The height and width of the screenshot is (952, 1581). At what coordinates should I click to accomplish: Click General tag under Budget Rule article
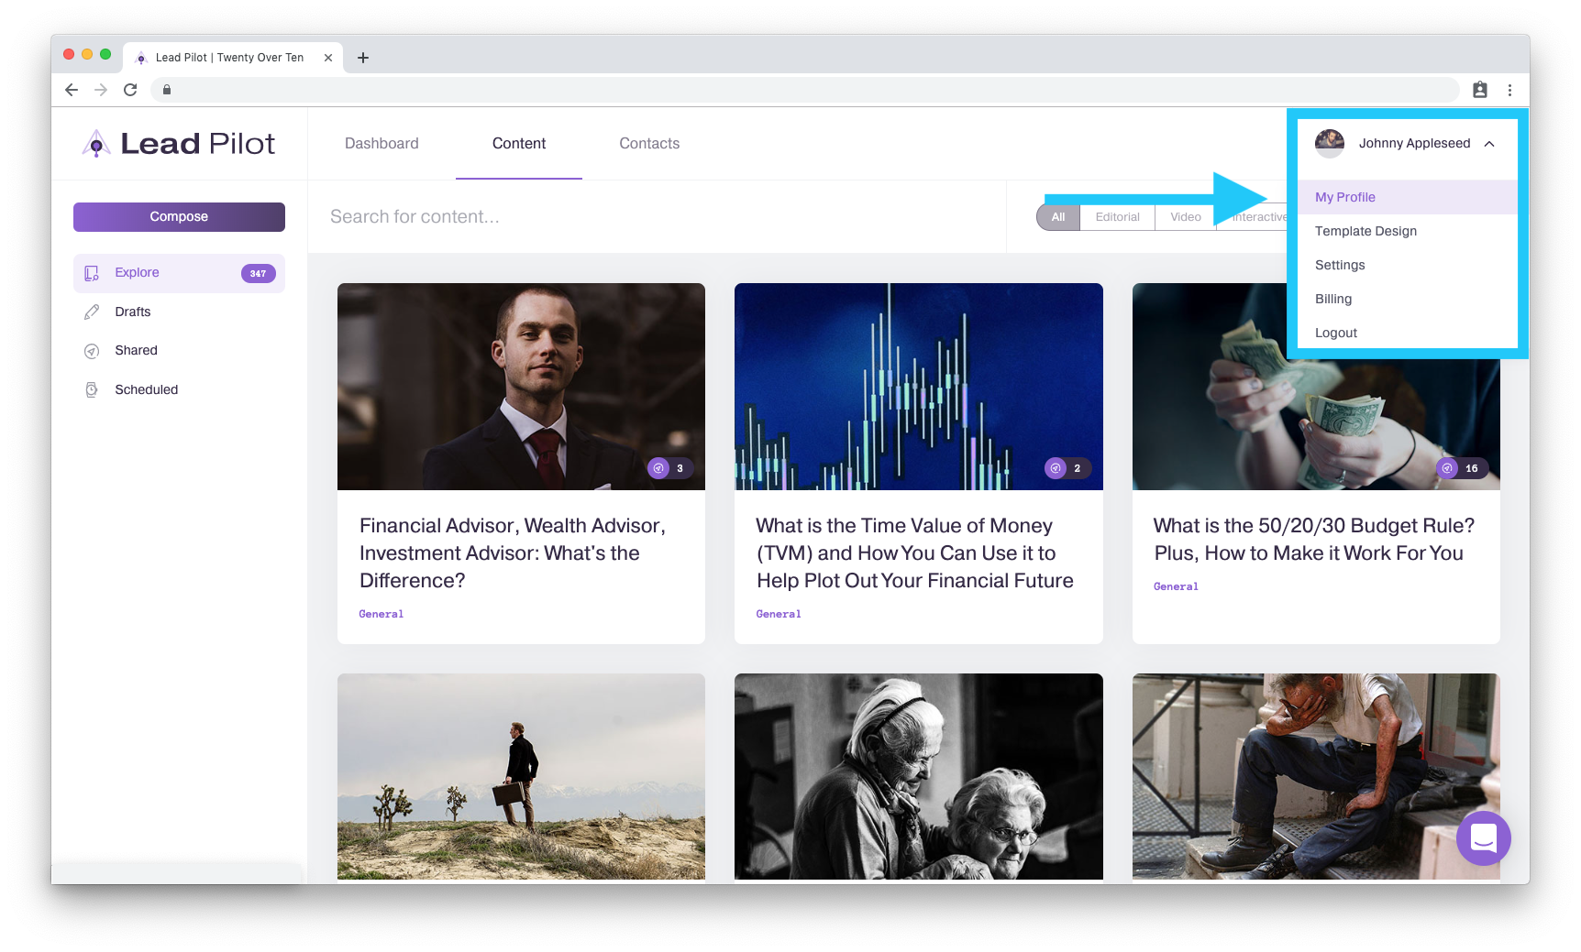(1176, 586)
